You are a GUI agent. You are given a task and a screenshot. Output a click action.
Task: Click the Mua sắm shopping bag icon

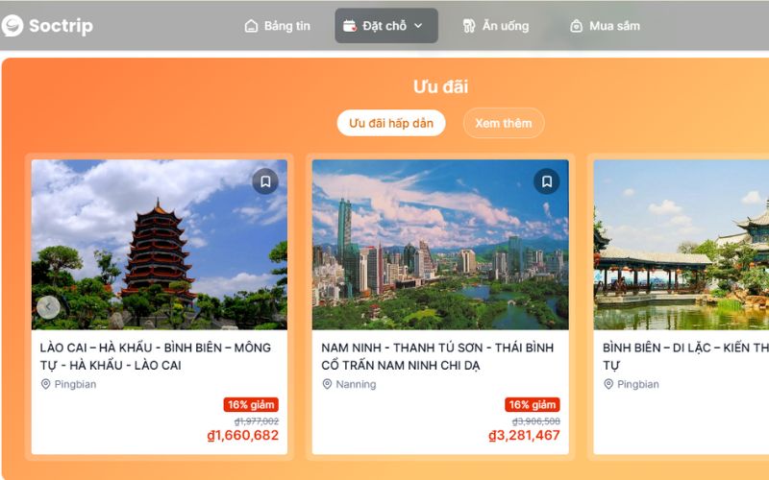pos(576,26)
